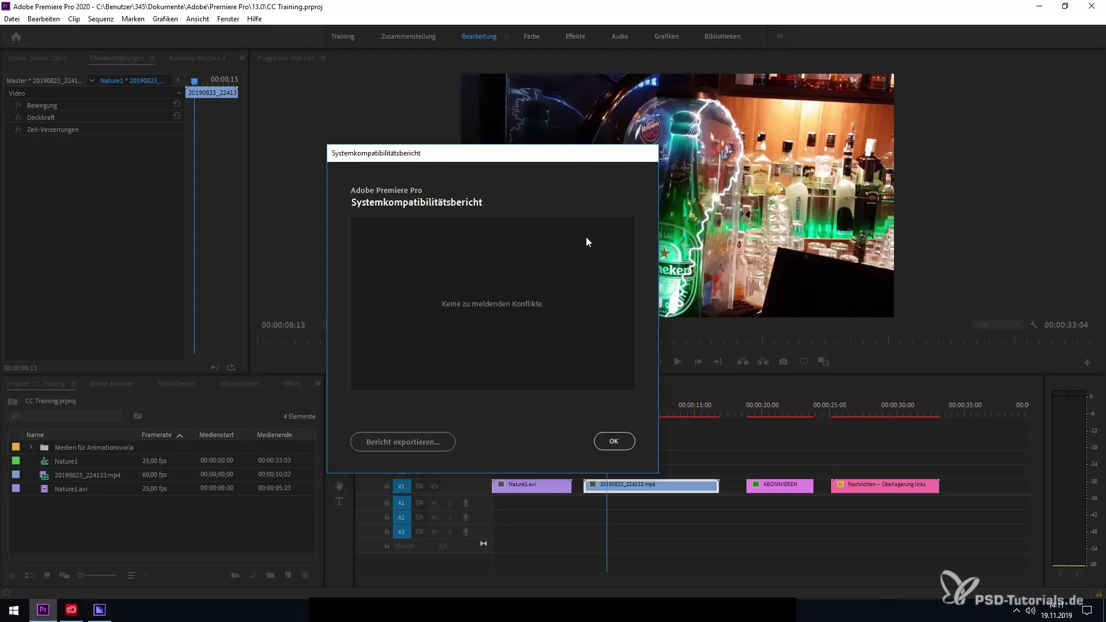Show hidden source panel tabs via chevrons
Image resolution: width=1106 pixels, height=622 pixels.
coord(243,58)
